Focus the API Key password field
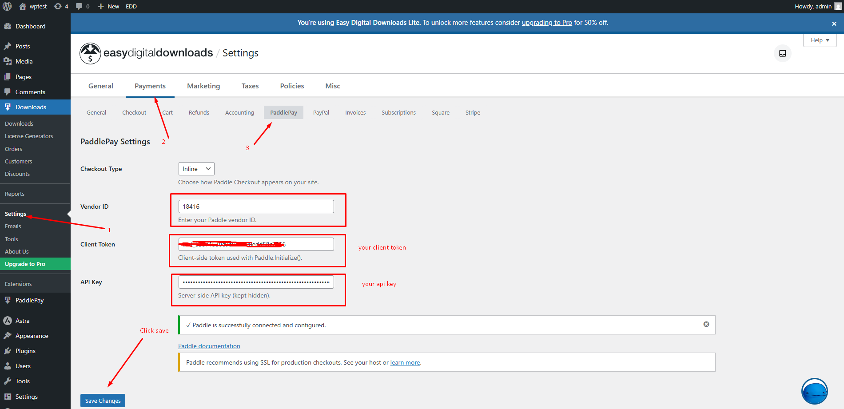This screenshot has width=844, height=409. [x=256, y=282]
